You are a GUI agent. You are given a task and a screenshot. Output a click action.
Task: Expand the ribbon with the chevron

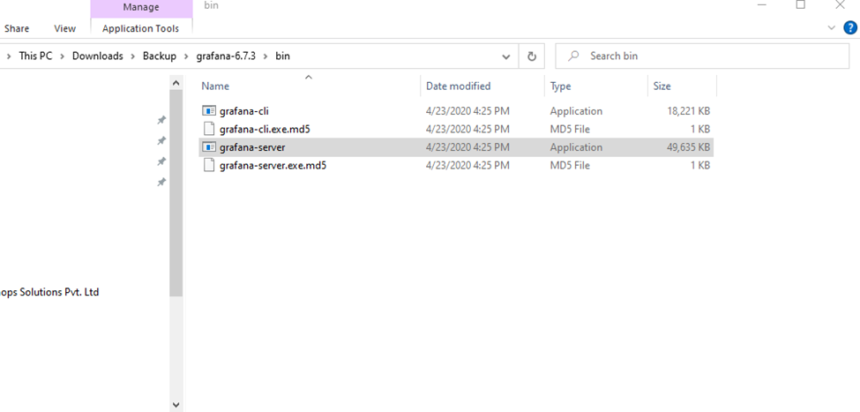coord(832,28)
